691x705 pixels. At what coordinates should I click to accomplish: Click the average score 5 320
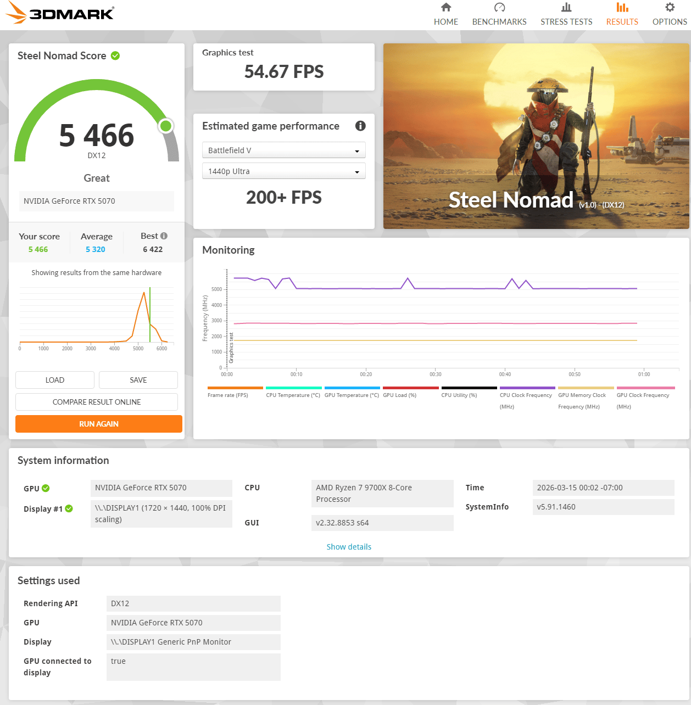click(x=96, y=249)
